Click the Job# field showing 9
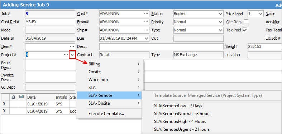This screenshot has width=282, height=134. point(50,14)
